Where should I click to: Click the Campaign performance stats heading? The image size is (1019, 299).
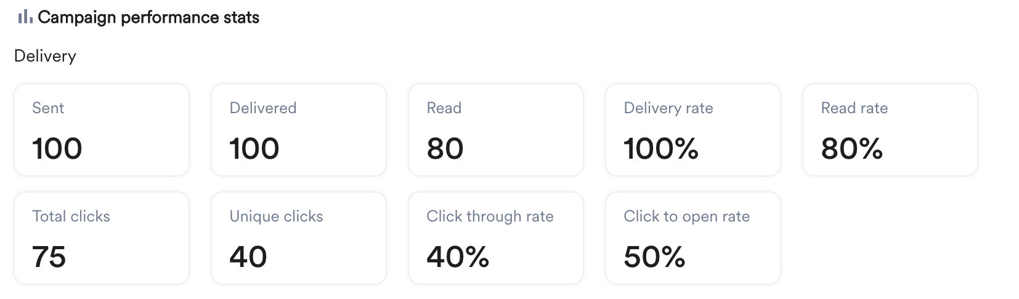click(148, 17)
